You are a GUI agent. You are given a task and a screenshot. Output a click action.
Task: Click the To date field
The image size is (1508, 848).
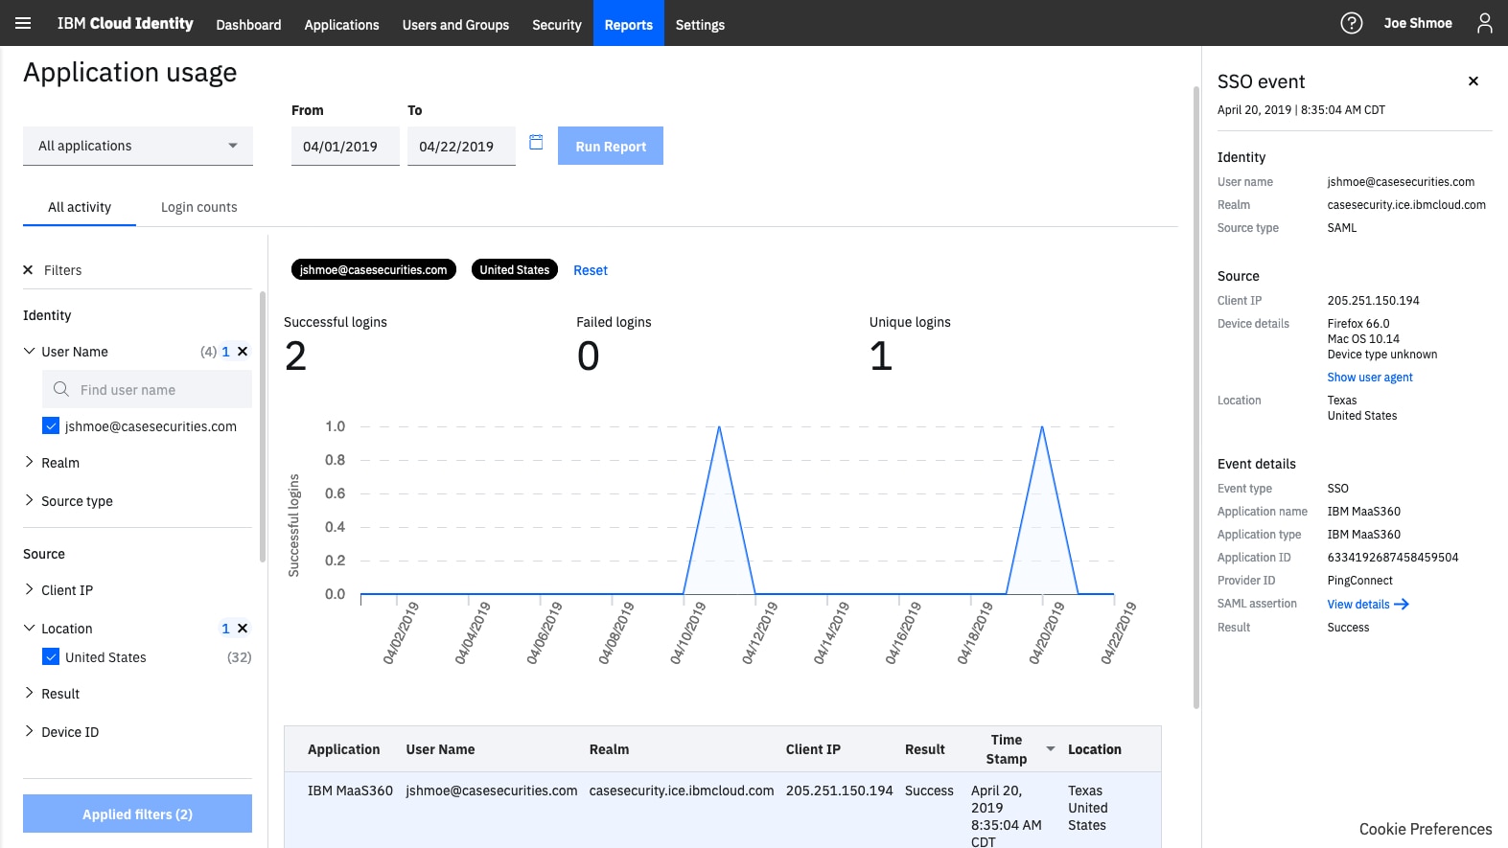[461, 146]
